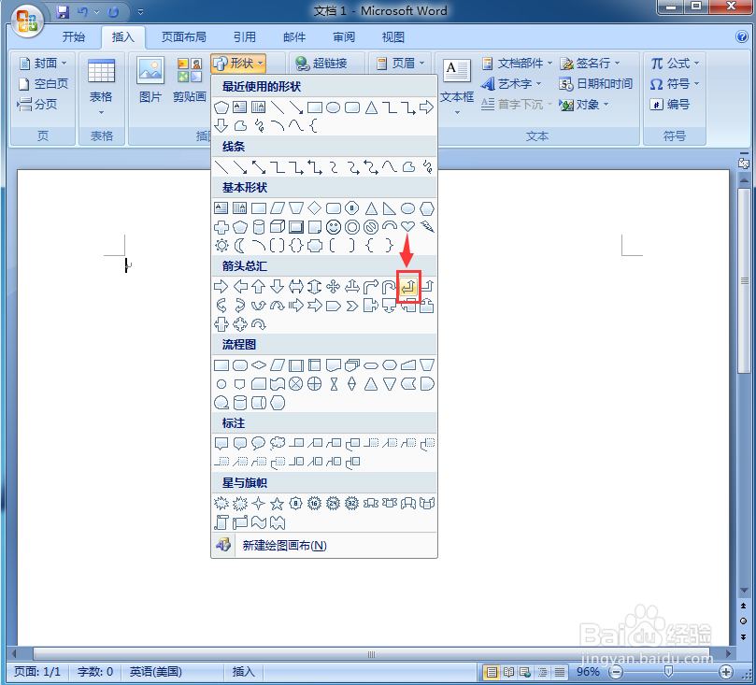Toggle 插入 overtype mode in status bar
The width and height of the screenshot is (756, 685).
243,672
